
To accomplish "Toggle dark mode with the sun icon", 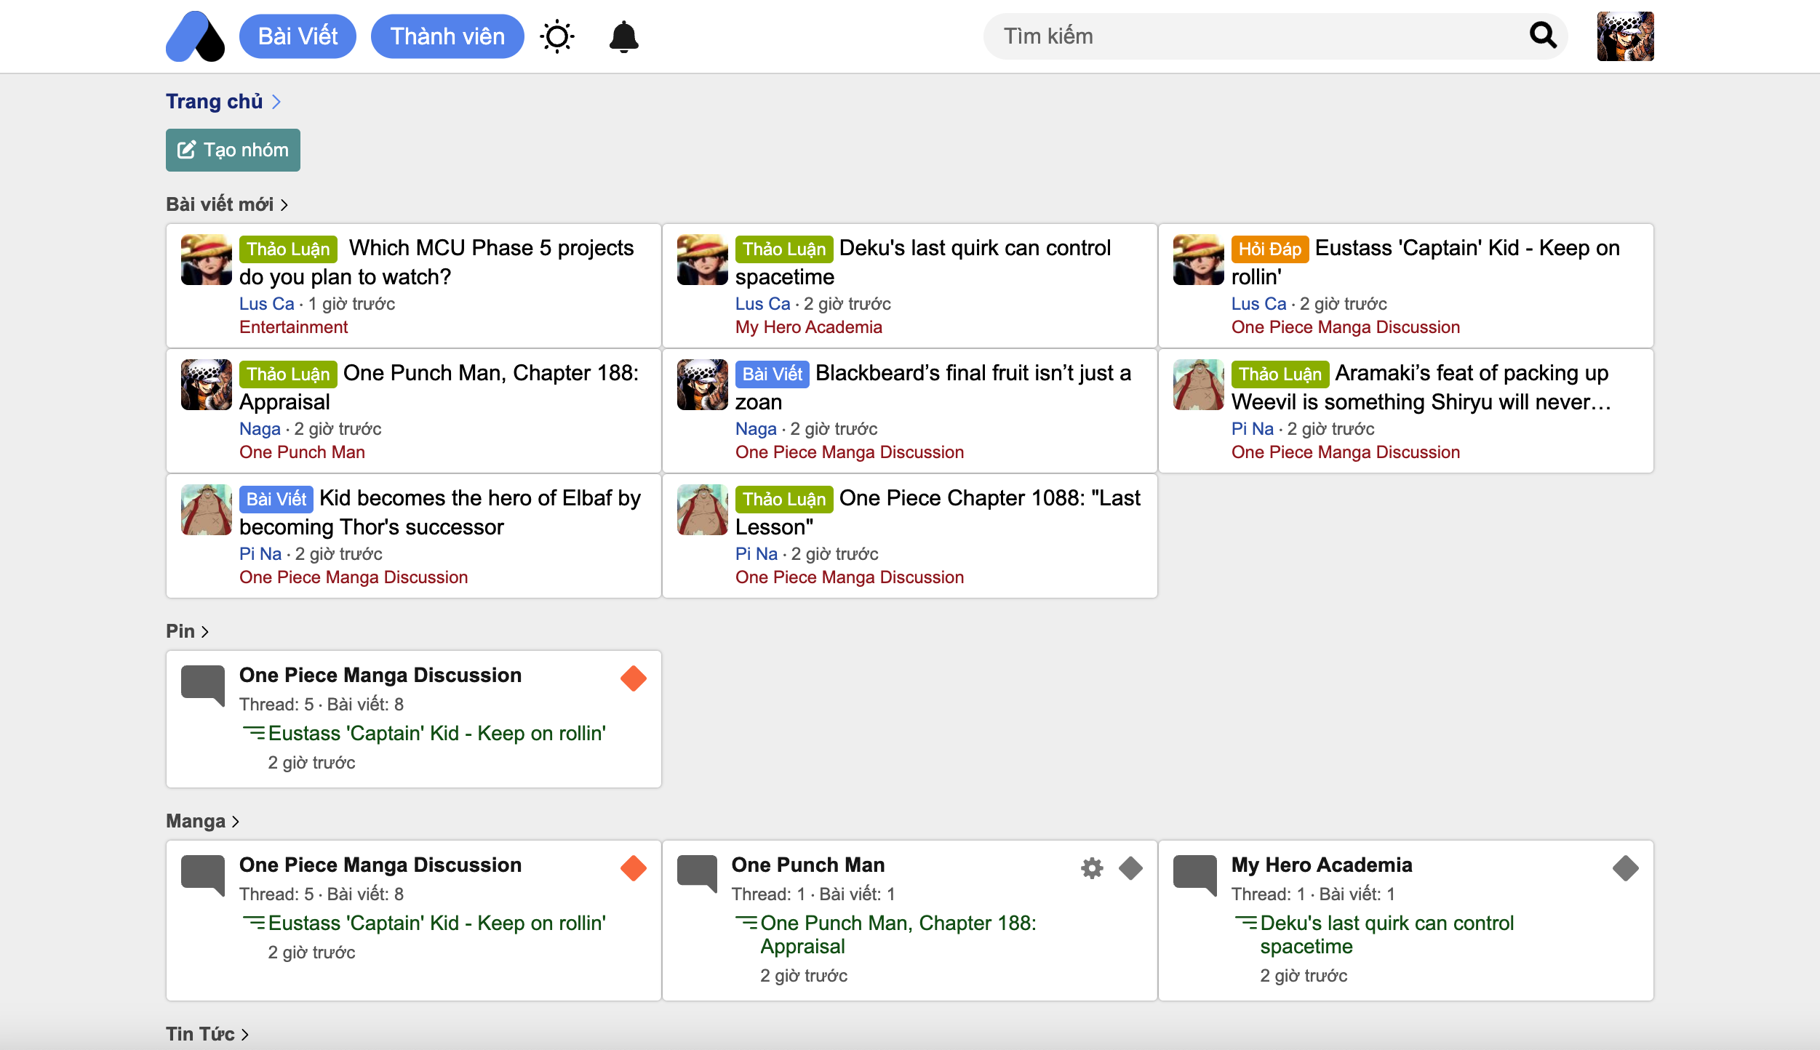I will pyautogui.click(x=558, y=36).
